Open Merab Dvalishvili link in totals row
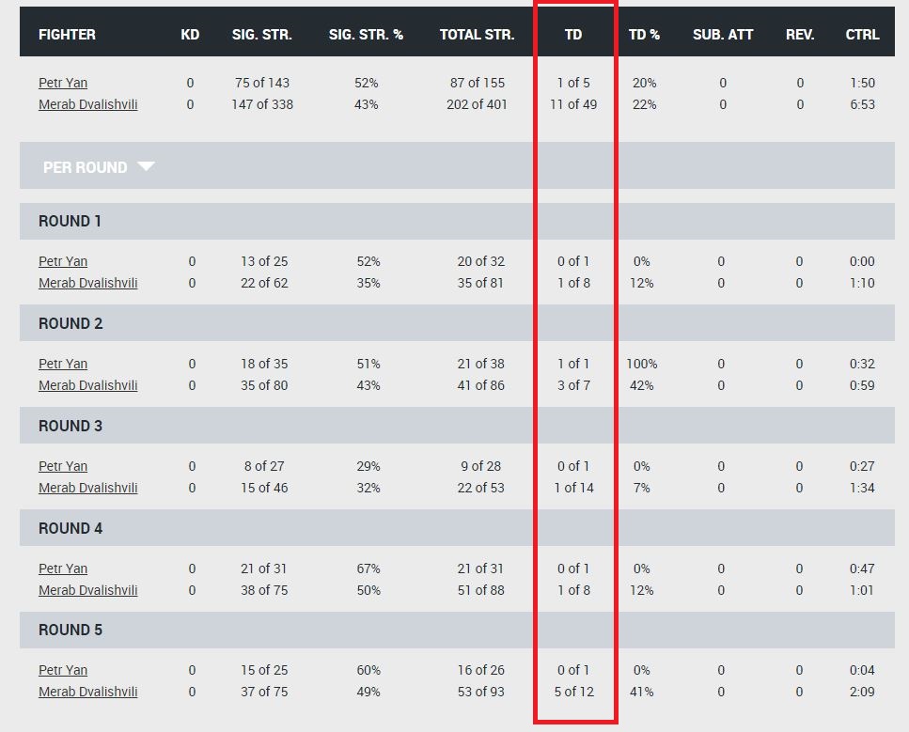The width and height of the screenshot is (909, 732). [88, 104]
